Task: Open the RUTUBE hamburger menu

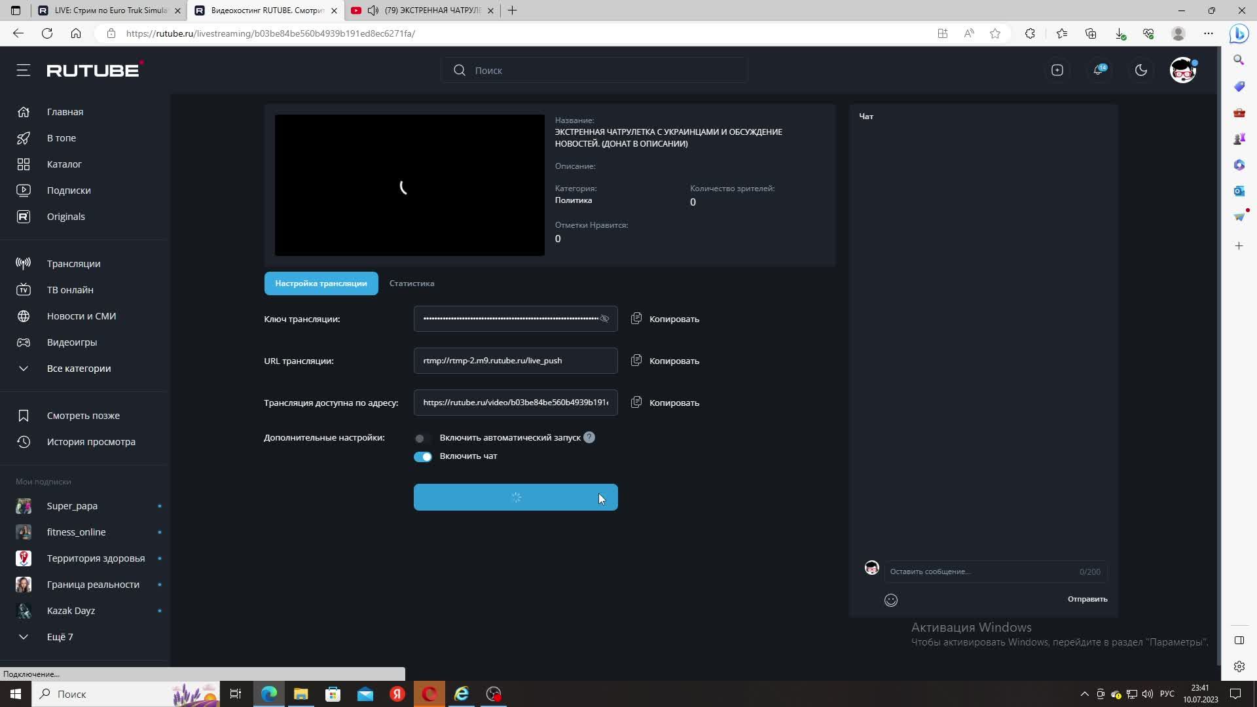Action: (x=24, y=70)
